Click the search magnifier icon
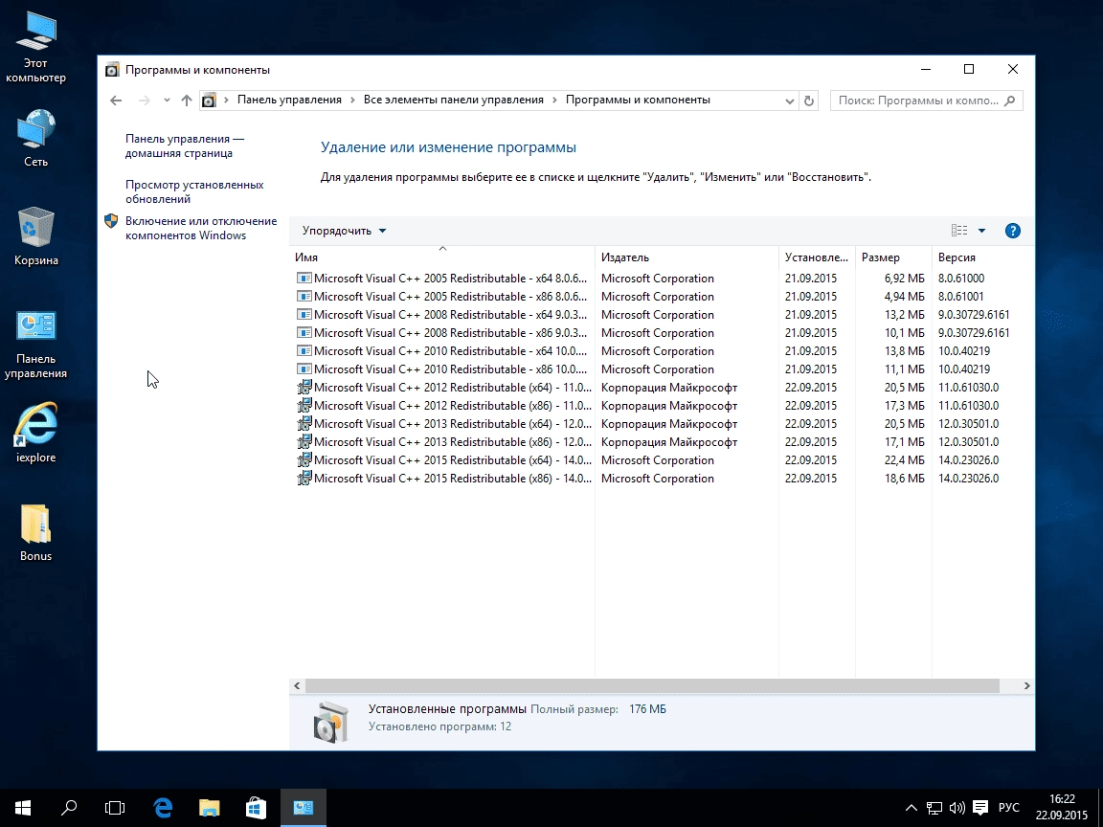This screenshot has width=1103, height=827. point(1010,101)
